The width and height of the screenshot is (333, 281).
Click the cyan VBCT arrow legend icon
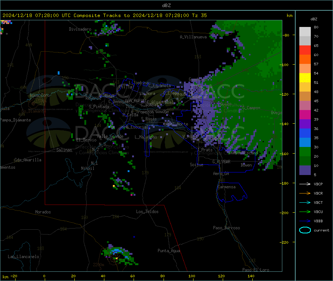[x=305, y=203]
